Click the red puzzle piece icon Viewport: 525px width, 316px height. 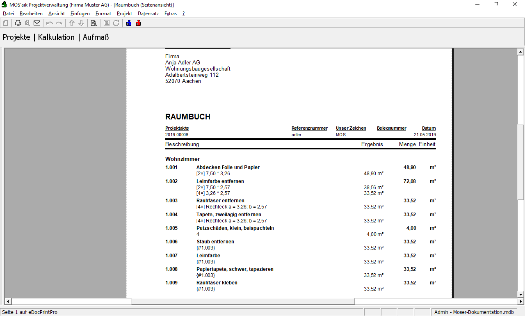[138, 23]
